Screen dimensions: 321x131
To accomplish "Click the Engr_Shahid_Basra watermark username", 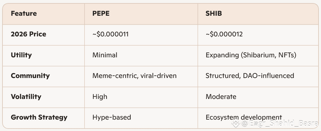I will coord(283,124).
